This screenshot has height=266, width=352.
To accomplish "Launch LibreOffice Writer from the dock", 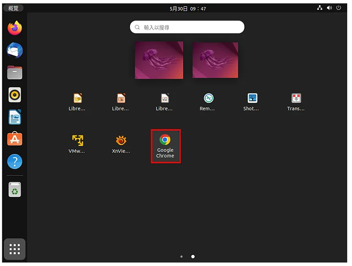I will [14, 117].
